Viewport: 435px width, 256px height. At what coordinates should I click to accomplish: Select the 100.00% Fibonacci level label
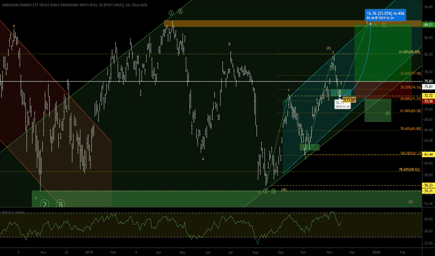click(411, 153)
